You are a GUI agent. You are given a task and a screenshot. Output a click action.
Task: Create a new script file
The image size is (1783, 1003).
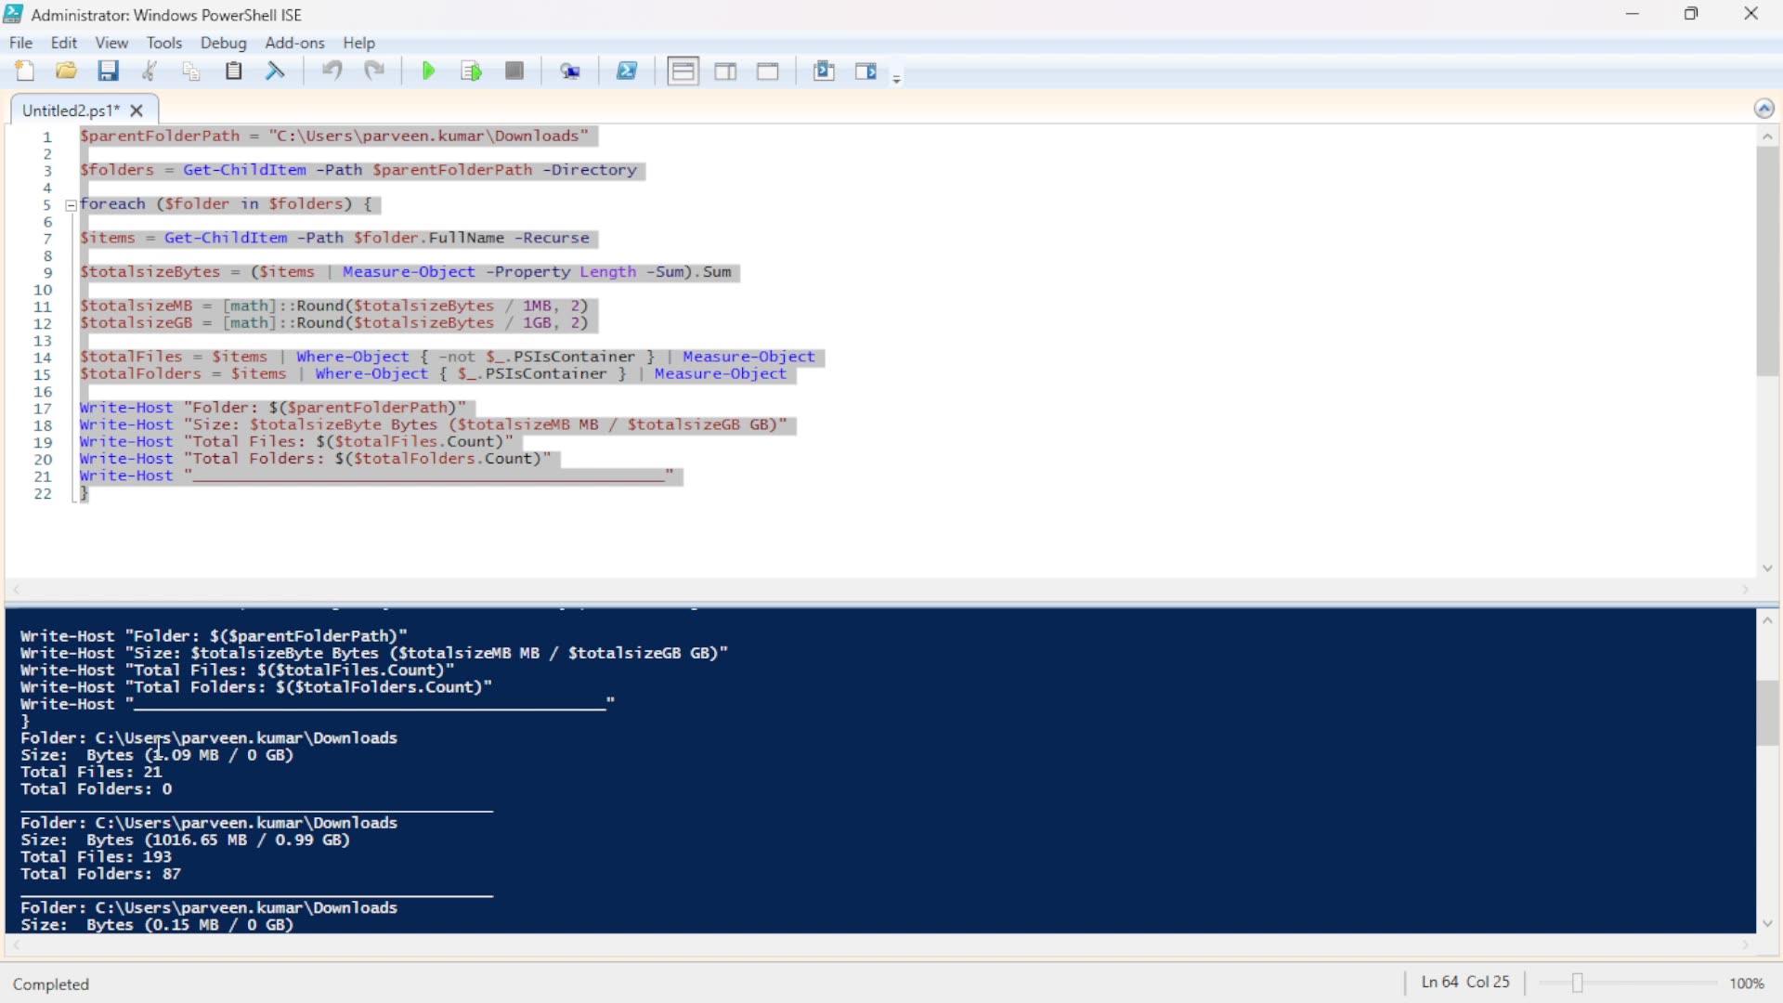(25, 70)
